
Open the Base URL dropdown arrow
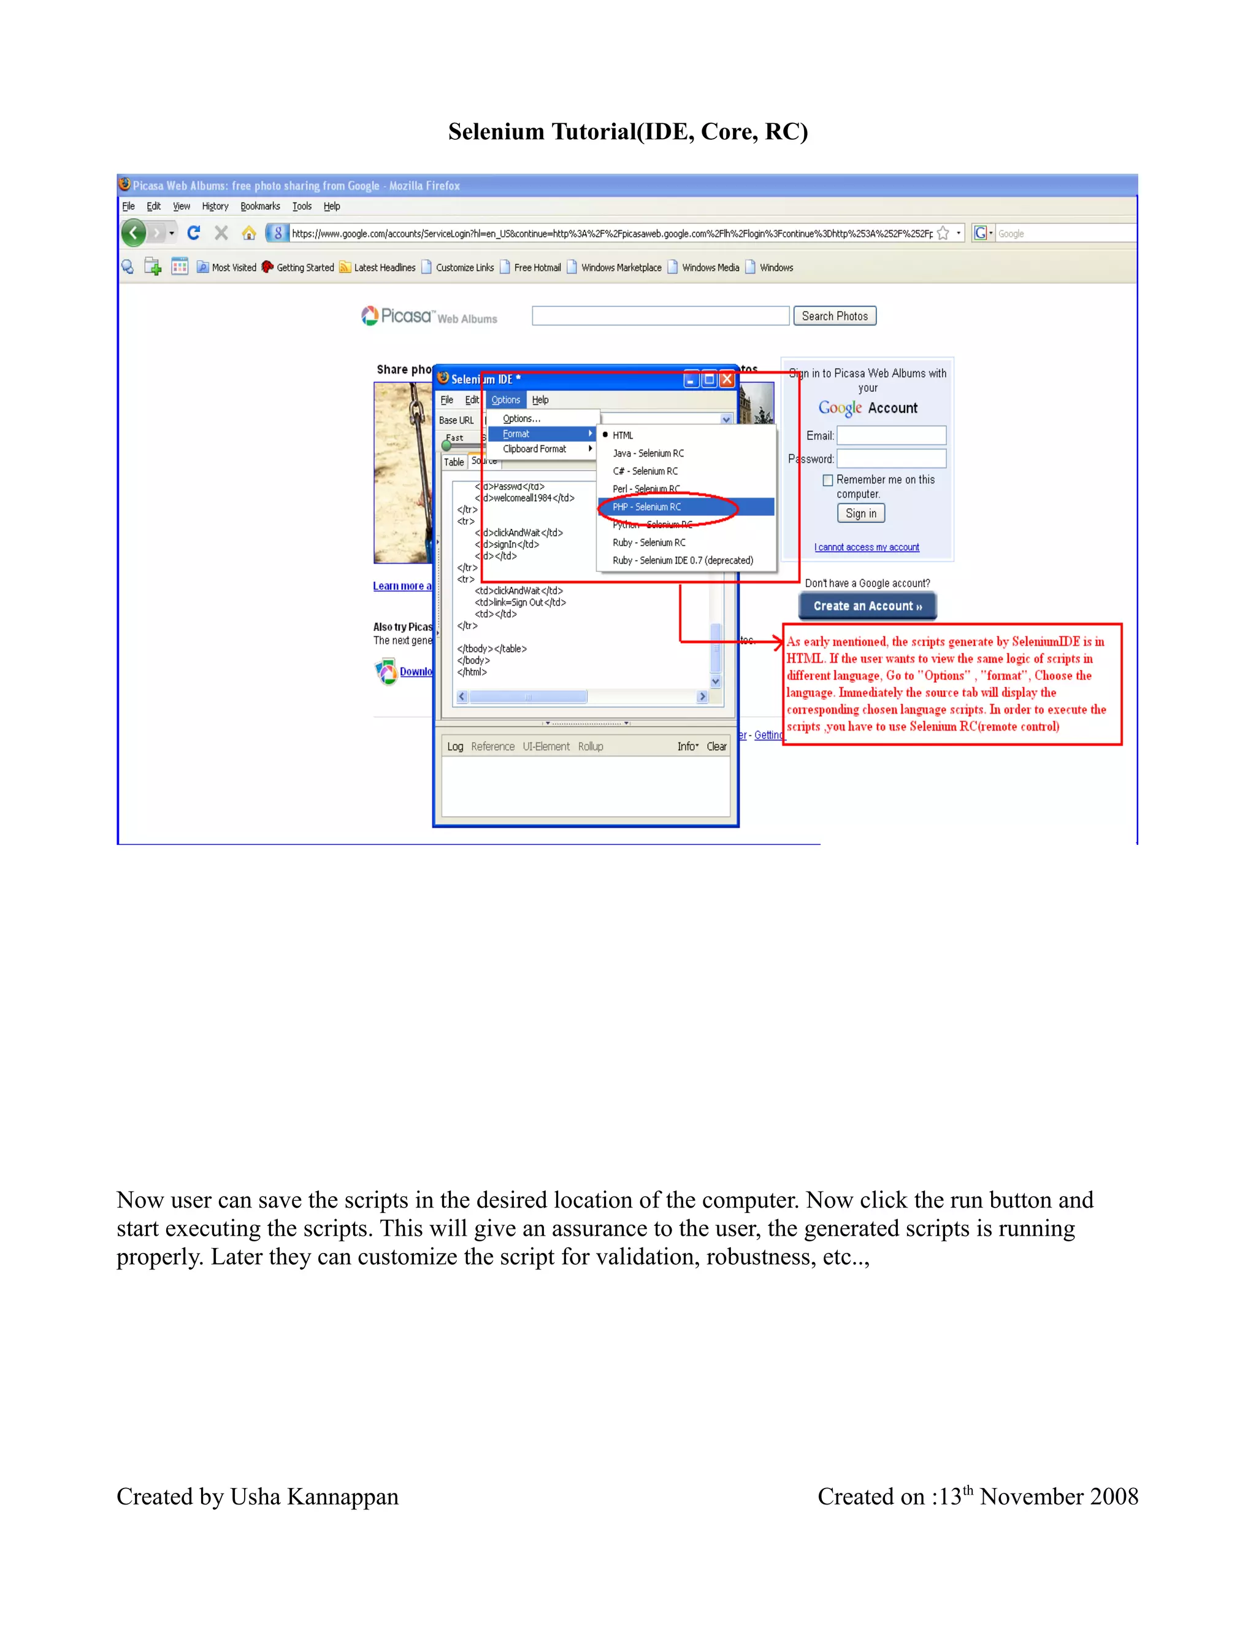tap(726, 420)
